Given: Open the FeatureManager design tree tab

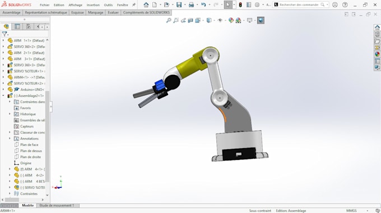Looking at the screenshot, I should tap(6, 26).
